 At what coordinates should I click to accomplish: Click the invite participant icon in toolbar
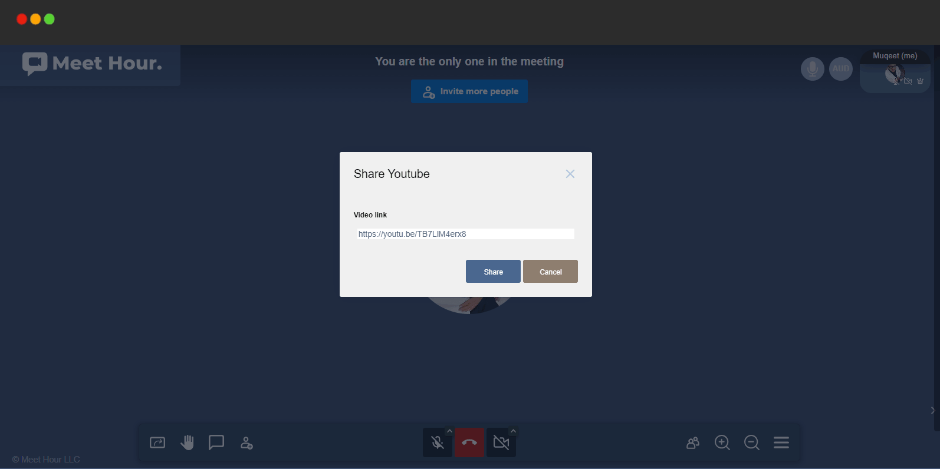coord(246,442)
